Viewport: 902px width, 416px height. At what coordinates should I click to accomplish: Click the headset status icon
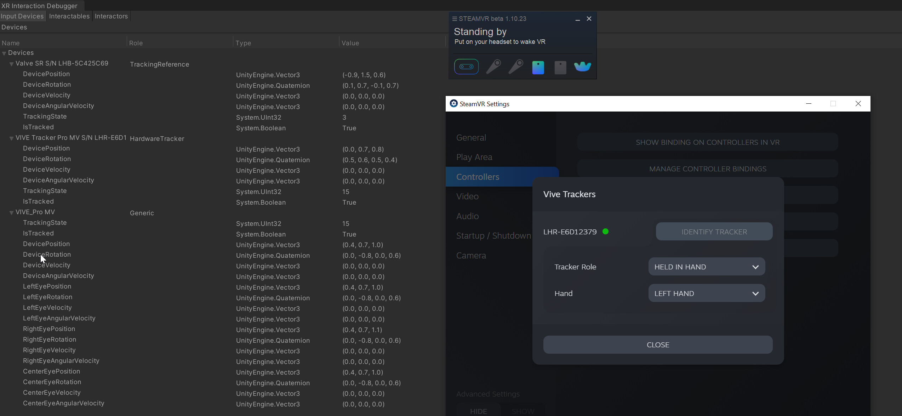pos(466,67)
